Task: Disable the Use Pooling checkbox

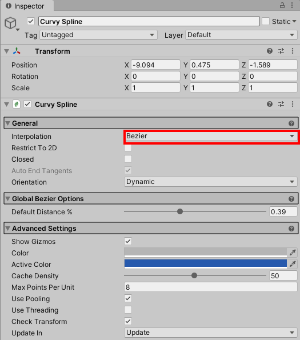Action: (128, 298)
